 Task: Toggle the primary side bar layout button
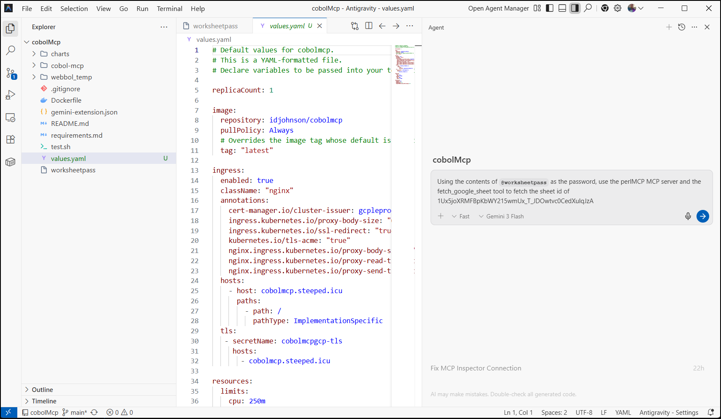click(x=550, y=8)
